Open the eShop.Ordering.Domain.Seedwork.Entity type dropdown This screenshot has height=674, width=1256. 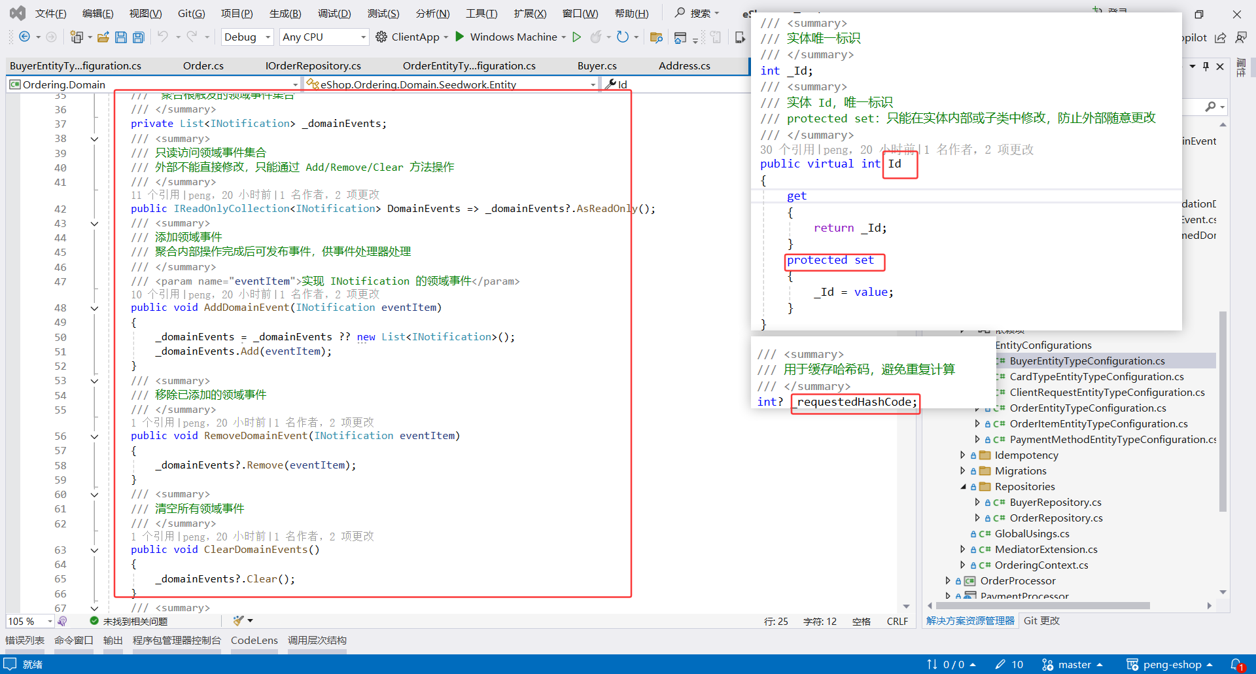point(451,84)
